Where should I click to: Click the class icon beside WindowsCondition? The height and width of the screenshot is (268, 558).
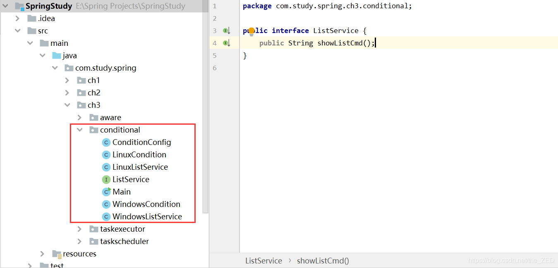[x=106, y=204]
